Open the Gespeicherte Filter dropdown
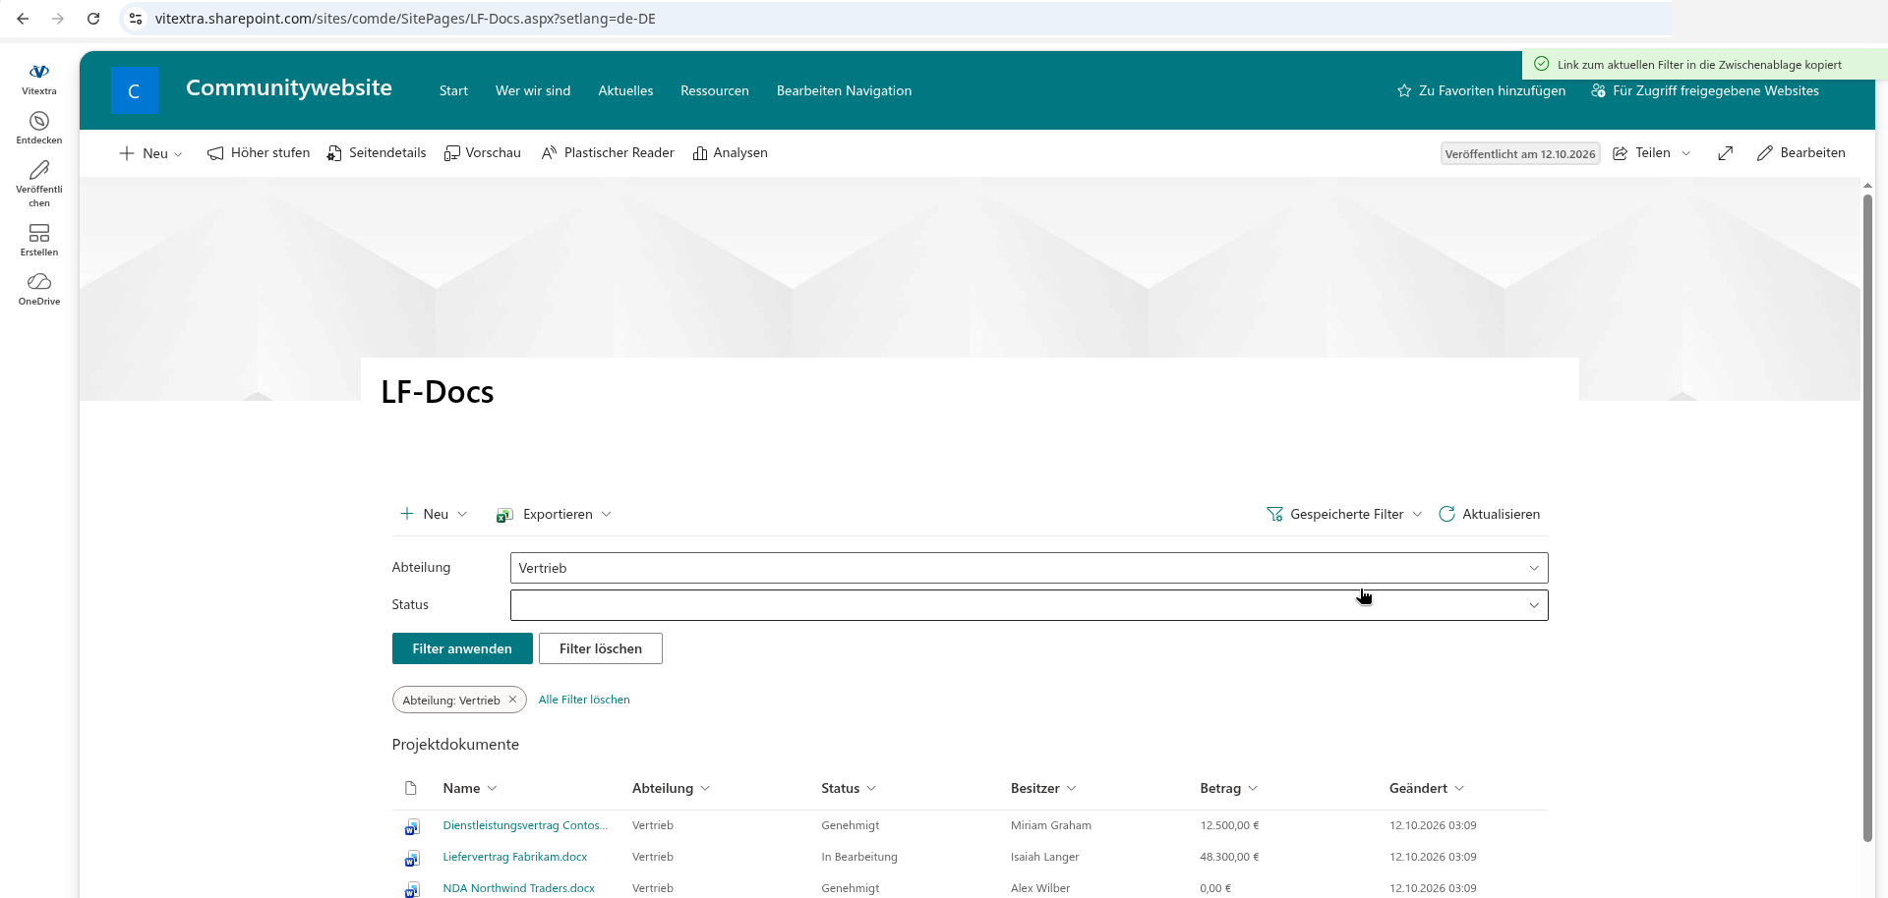This screenshot has width=1888, height=898. (1344, 514)
